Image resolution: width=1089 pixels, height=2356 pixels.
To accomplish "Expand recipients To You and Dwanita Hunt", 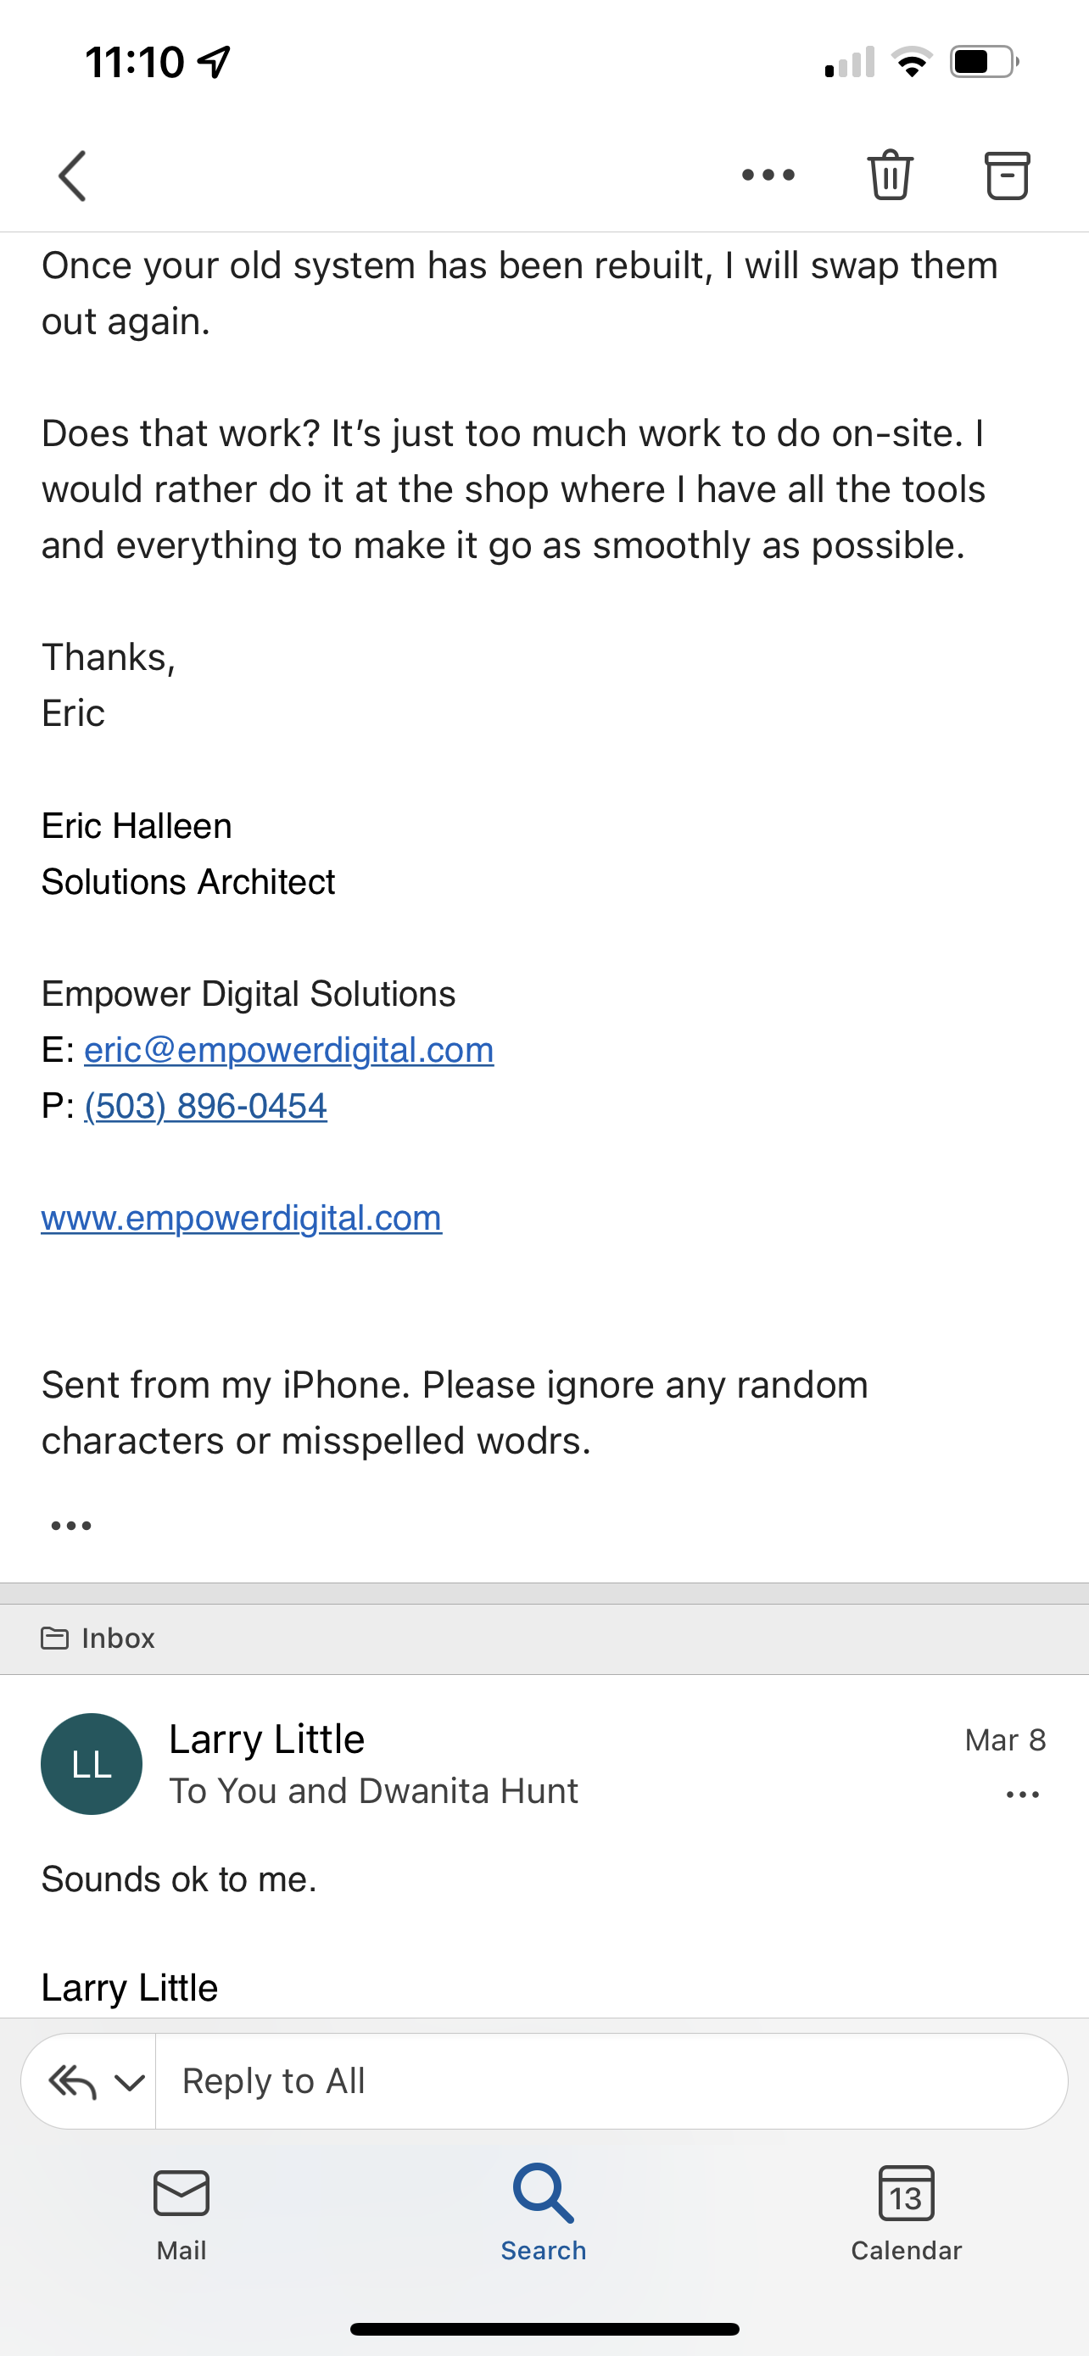I will coord(373,1791).
